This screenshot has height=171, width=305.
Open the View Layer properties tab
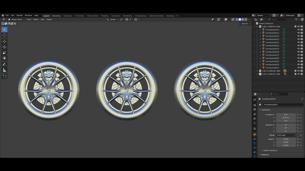(x=255, y=114)
